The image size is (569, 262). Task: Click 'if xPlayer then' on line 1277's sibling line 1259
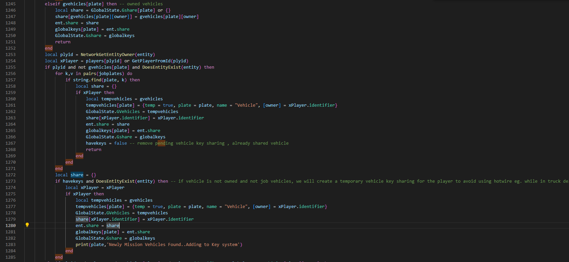pos(95,93)
